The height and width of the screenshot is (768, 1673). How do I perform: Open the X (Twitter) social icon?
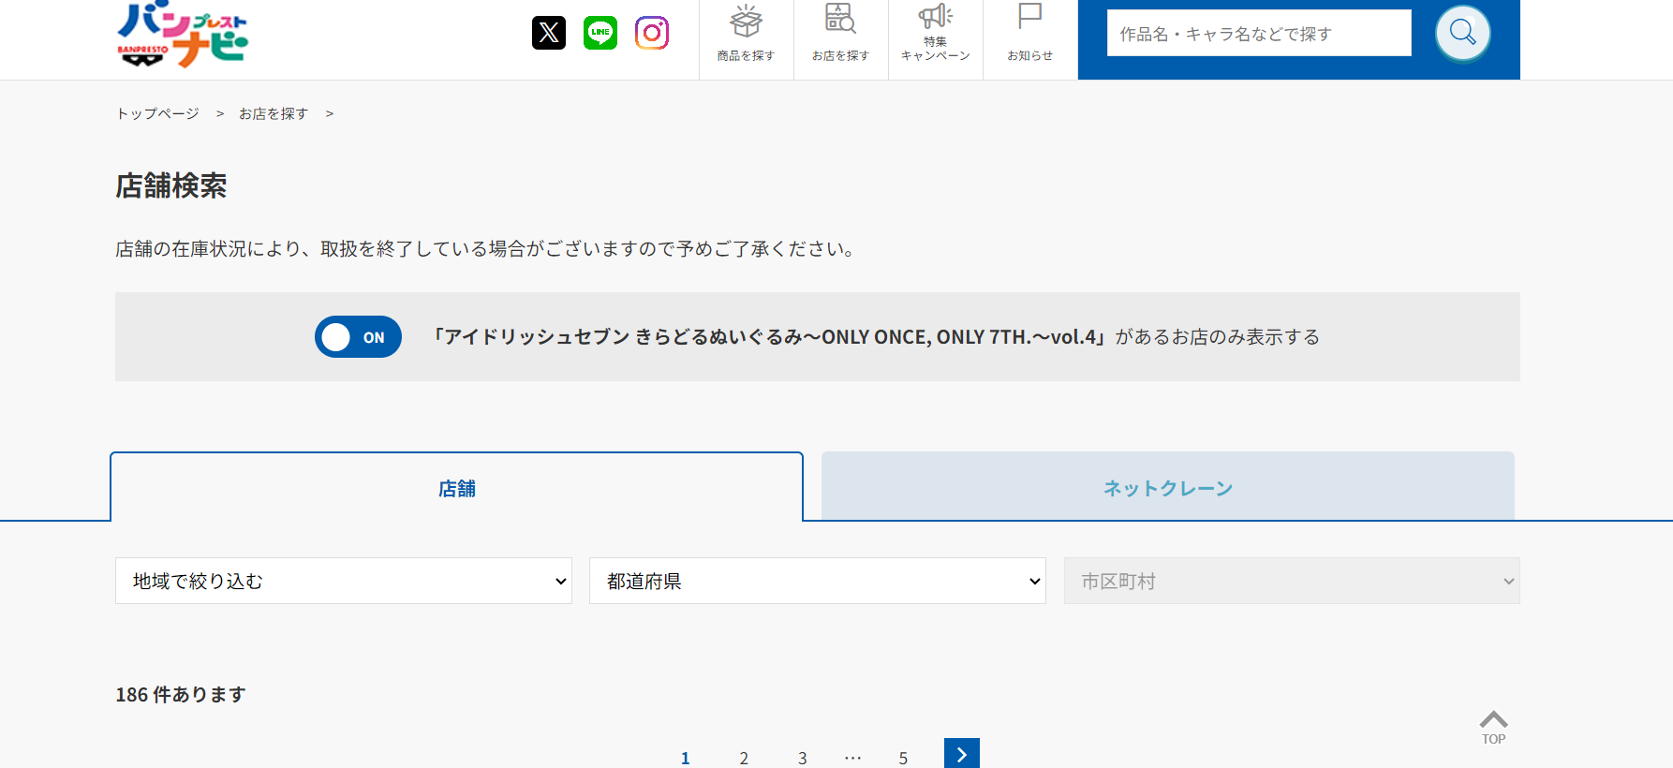pos(549,33)
